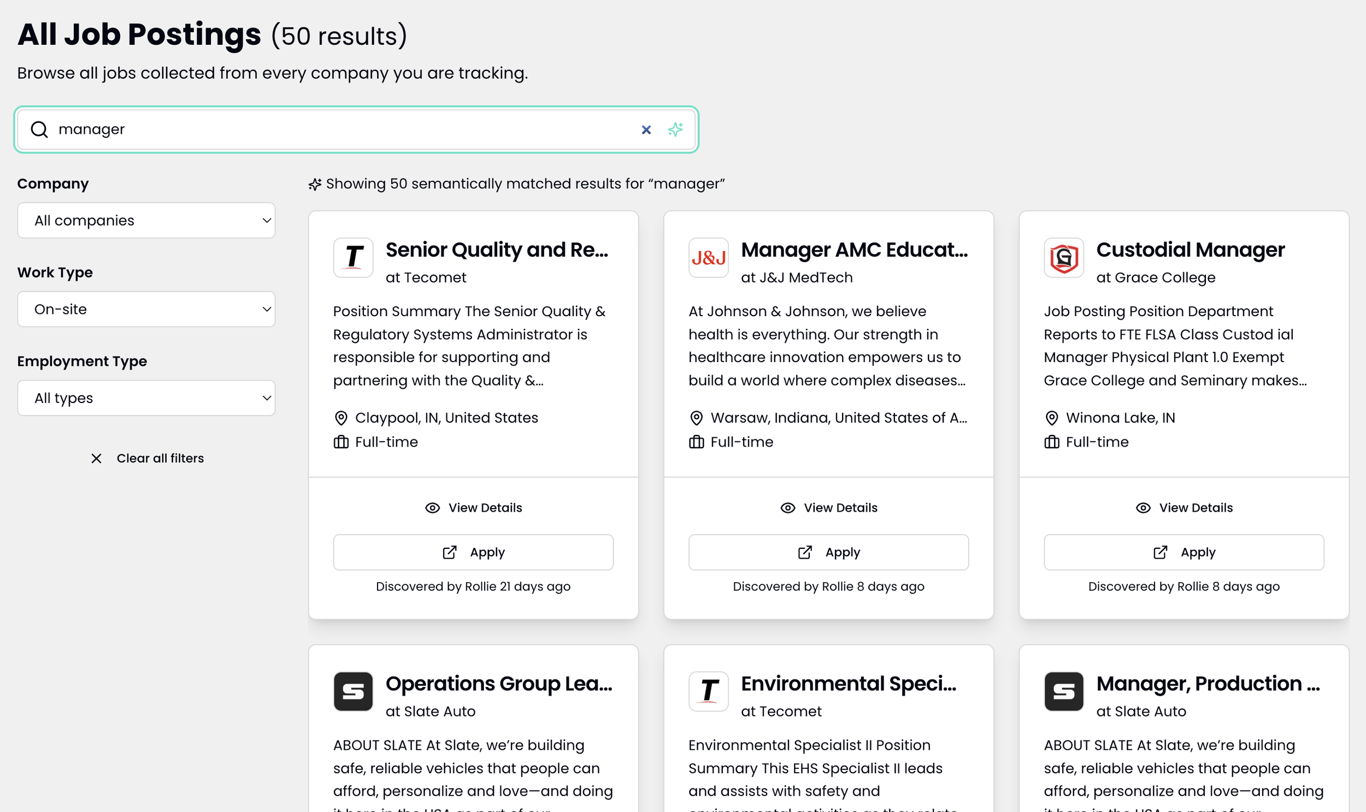Screen dimensions: 1366x812
Task: Click "at Slate Auto" on Operations Group card
Action: click(431, 712)
